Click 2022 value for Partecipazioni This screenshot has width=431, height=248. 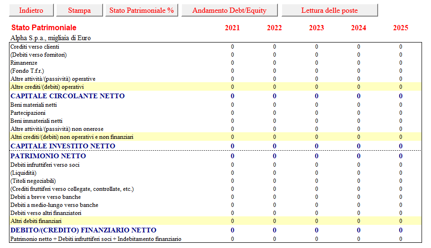[274, 113]
